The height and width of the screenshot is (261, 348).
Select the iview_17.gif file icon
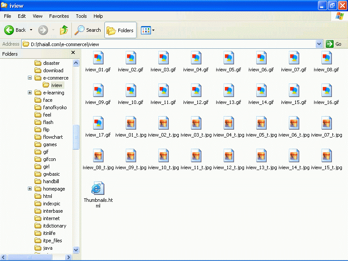click(98, 123)
